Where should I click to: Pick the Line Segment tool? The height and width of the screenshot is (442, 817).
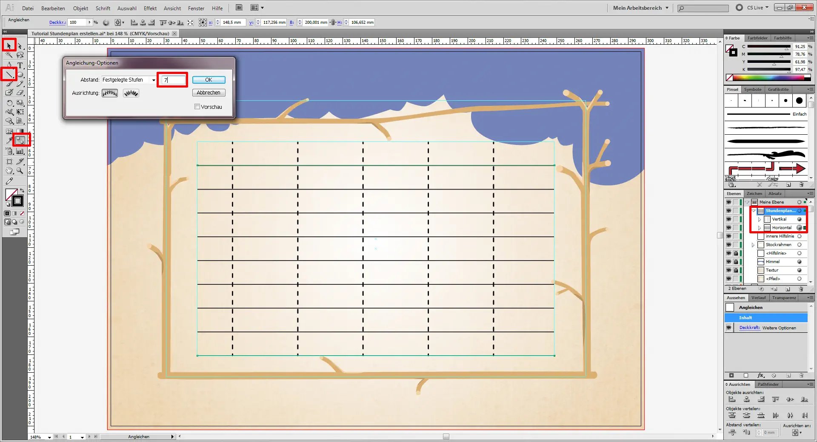(x=9, y=74)
